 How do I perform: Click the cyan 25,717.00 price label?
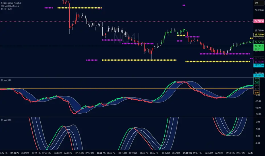[258, 65]
